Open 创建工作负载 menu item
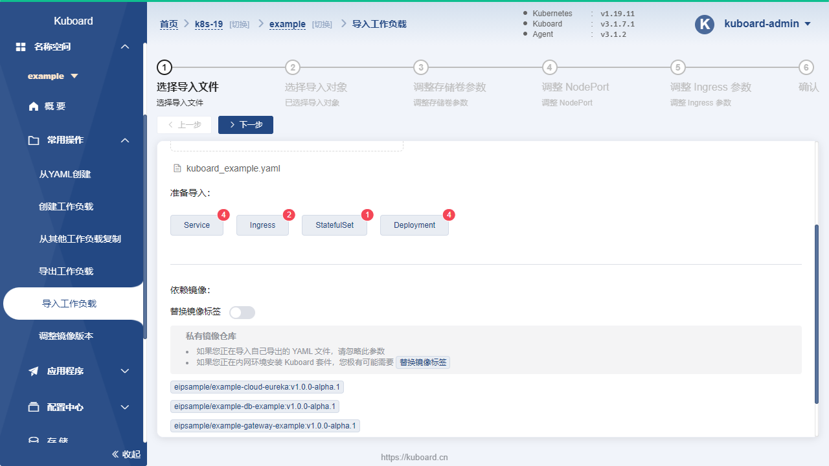 (66, 206)
